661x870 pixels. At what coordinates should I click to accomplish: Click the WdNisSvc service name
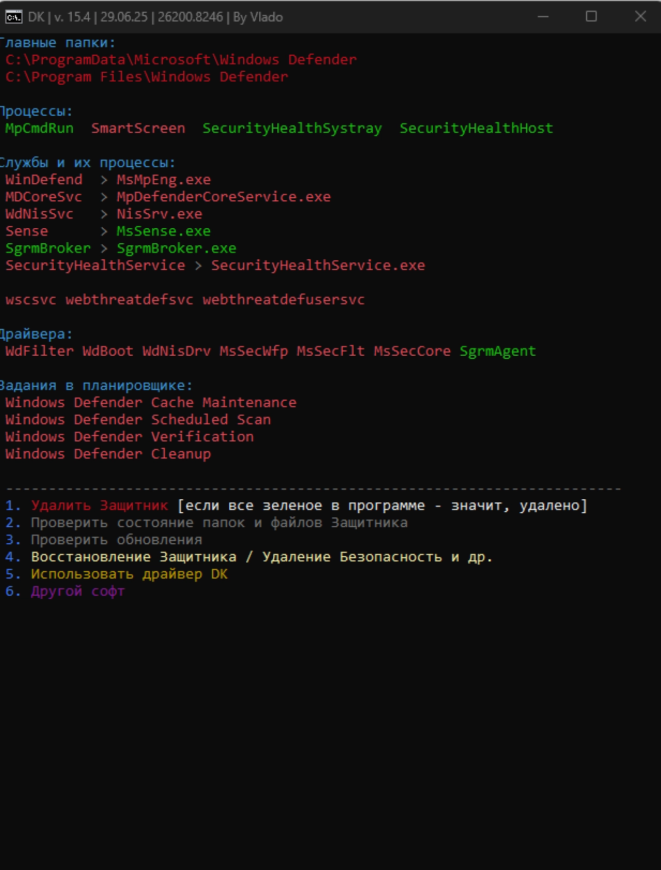[39, 214]
